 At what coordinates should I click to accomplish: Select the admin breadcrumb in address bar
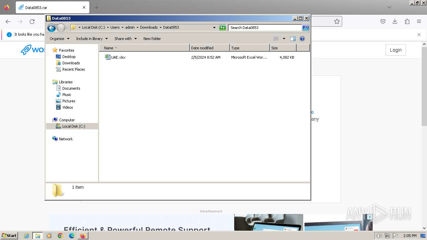tap(130, 27)
